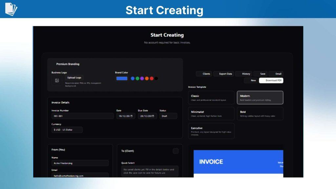Open the Status dropdown showing Draft
This screenshot has height=189, width=336.
[168, 115]
